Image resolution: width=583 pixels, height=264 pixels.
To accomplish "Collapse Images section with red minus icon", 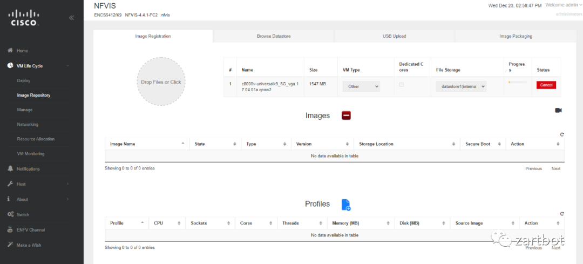I will click(346, 116).
